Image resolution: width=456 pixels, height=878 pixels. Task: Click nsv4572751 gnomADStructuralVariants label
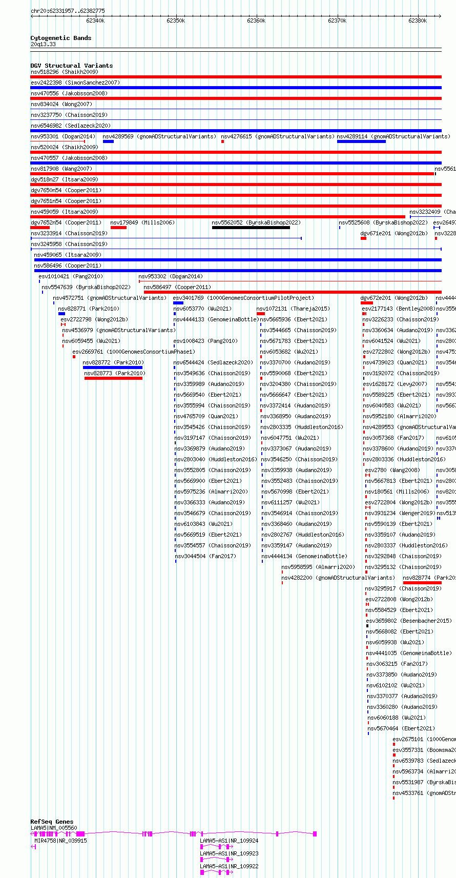tap(110, 298)
